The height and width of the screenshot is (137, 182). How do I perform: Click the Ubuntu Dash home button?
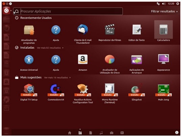click(x=6, y=10)
